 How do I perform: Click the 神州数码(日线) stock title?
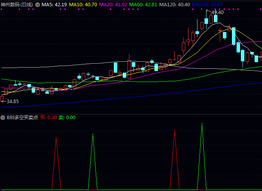17,4
